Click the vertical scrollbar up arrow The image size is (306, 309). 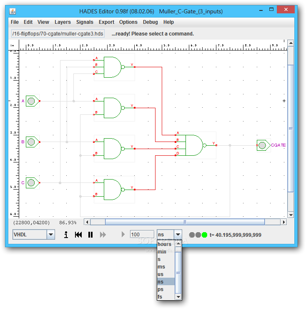tap(291, 43)
